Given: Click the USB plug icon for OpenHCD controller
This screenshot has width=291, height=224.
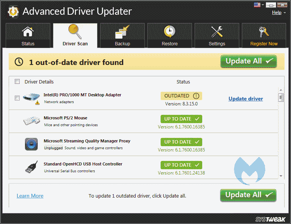Looking at the screenshot, I should tap(31, 167).
